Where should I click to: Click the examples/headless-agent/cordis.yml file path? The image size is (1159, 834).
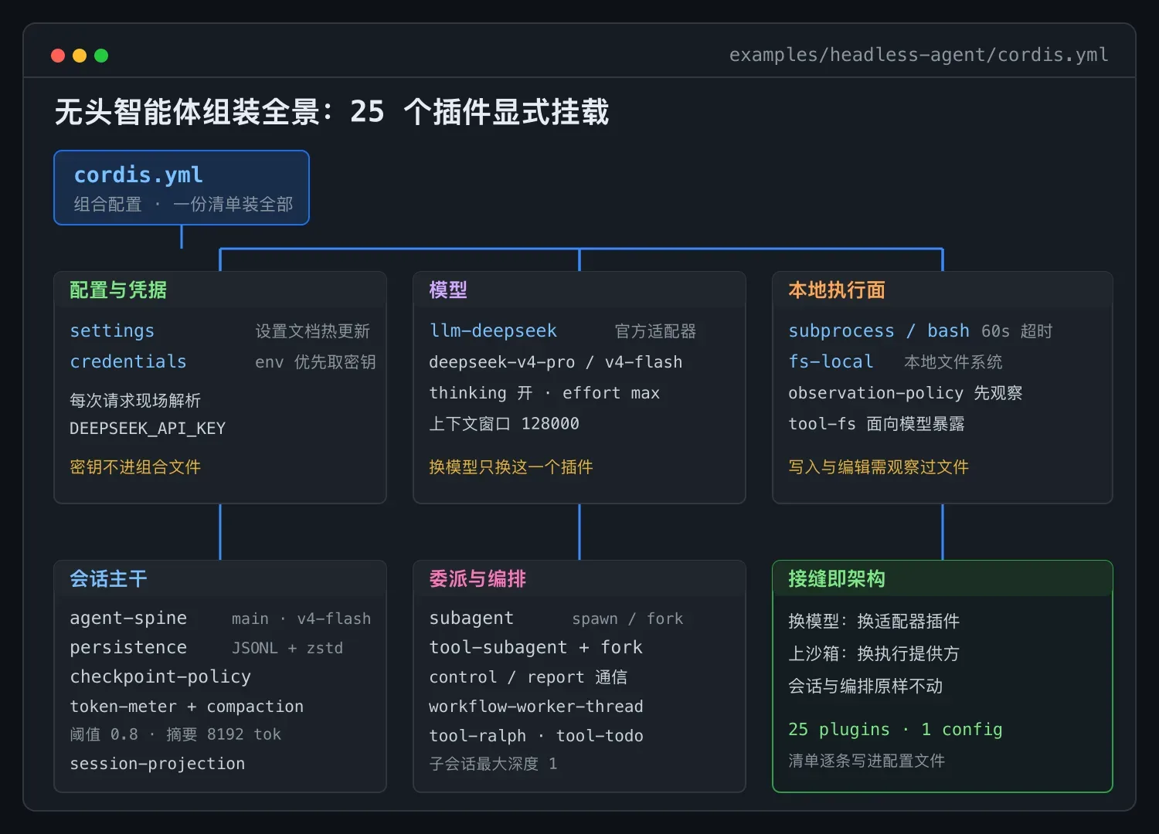pos(919,55)
